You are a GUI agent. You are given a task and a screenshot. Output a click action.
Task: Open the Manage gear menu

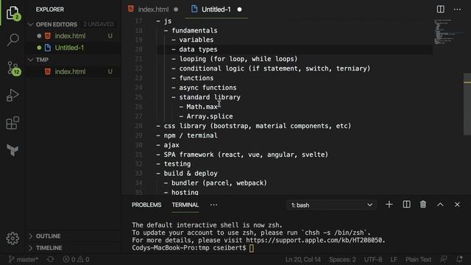(x=13, y=239)
